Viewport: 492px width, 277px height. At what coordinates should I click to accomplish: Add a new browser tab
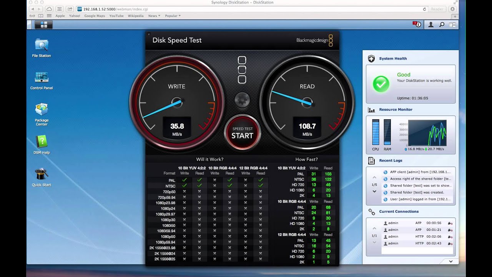point(455,16)
